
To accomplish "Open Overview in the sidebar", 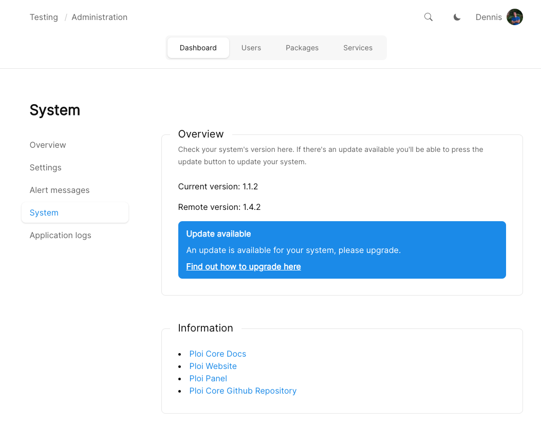I will [x=48, y=145].
